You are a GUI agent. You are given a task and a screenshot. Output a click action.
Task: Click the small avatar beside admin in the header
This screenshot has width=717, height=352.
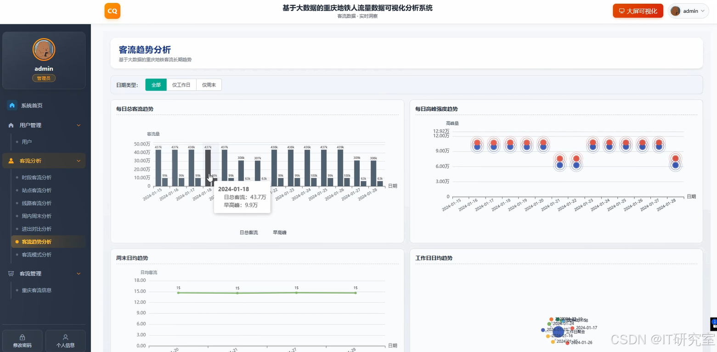[675, 11]
